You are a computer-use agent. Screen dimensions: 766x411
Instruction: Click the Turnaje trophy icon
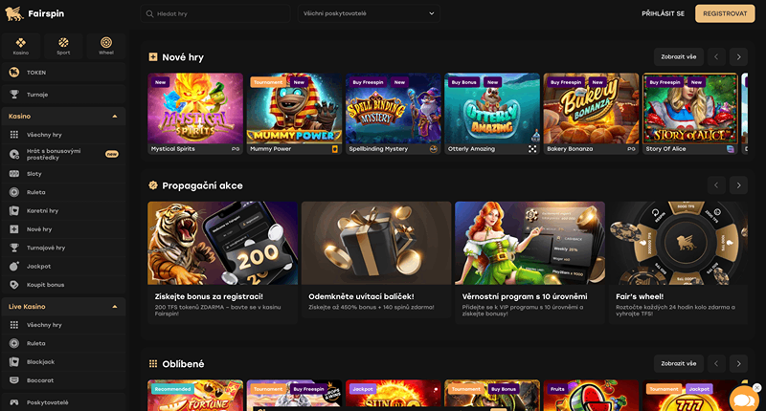point(14,95)
